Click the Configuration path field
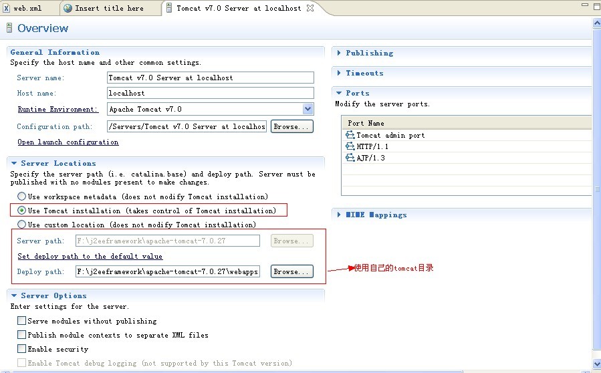Image resolution: width=601 pixels, height=373 pixels. click(187, 126)
